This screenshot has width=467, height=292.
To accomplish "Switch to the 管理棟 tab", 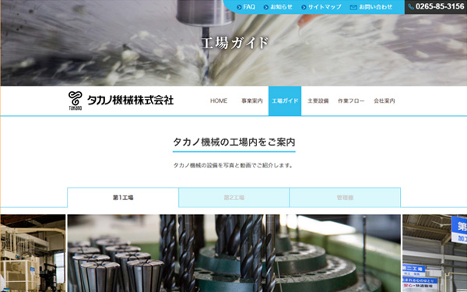I will click(x=345, y=197).
